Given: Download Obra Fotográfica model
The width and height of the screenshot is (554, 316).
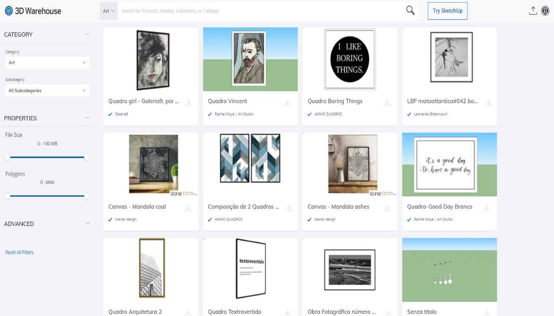Looking at the screenshot, I should tap(389, 312).
